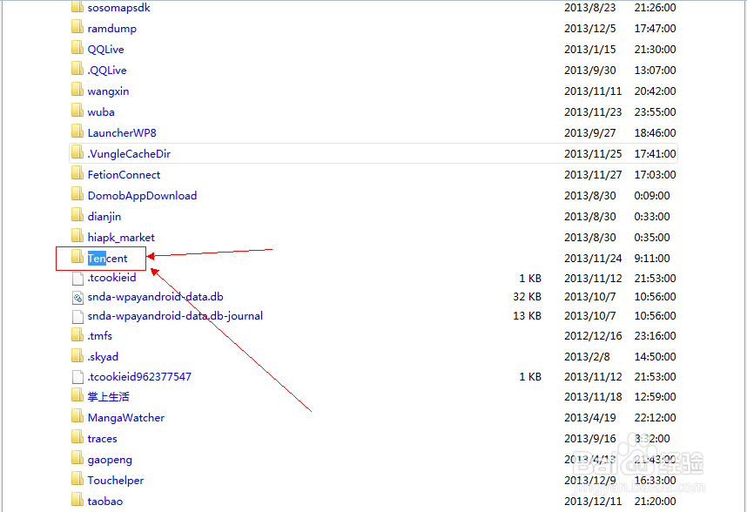
Task: Click the 17:41:00 time of .VungleCacheDir
Action: (655, 154)
